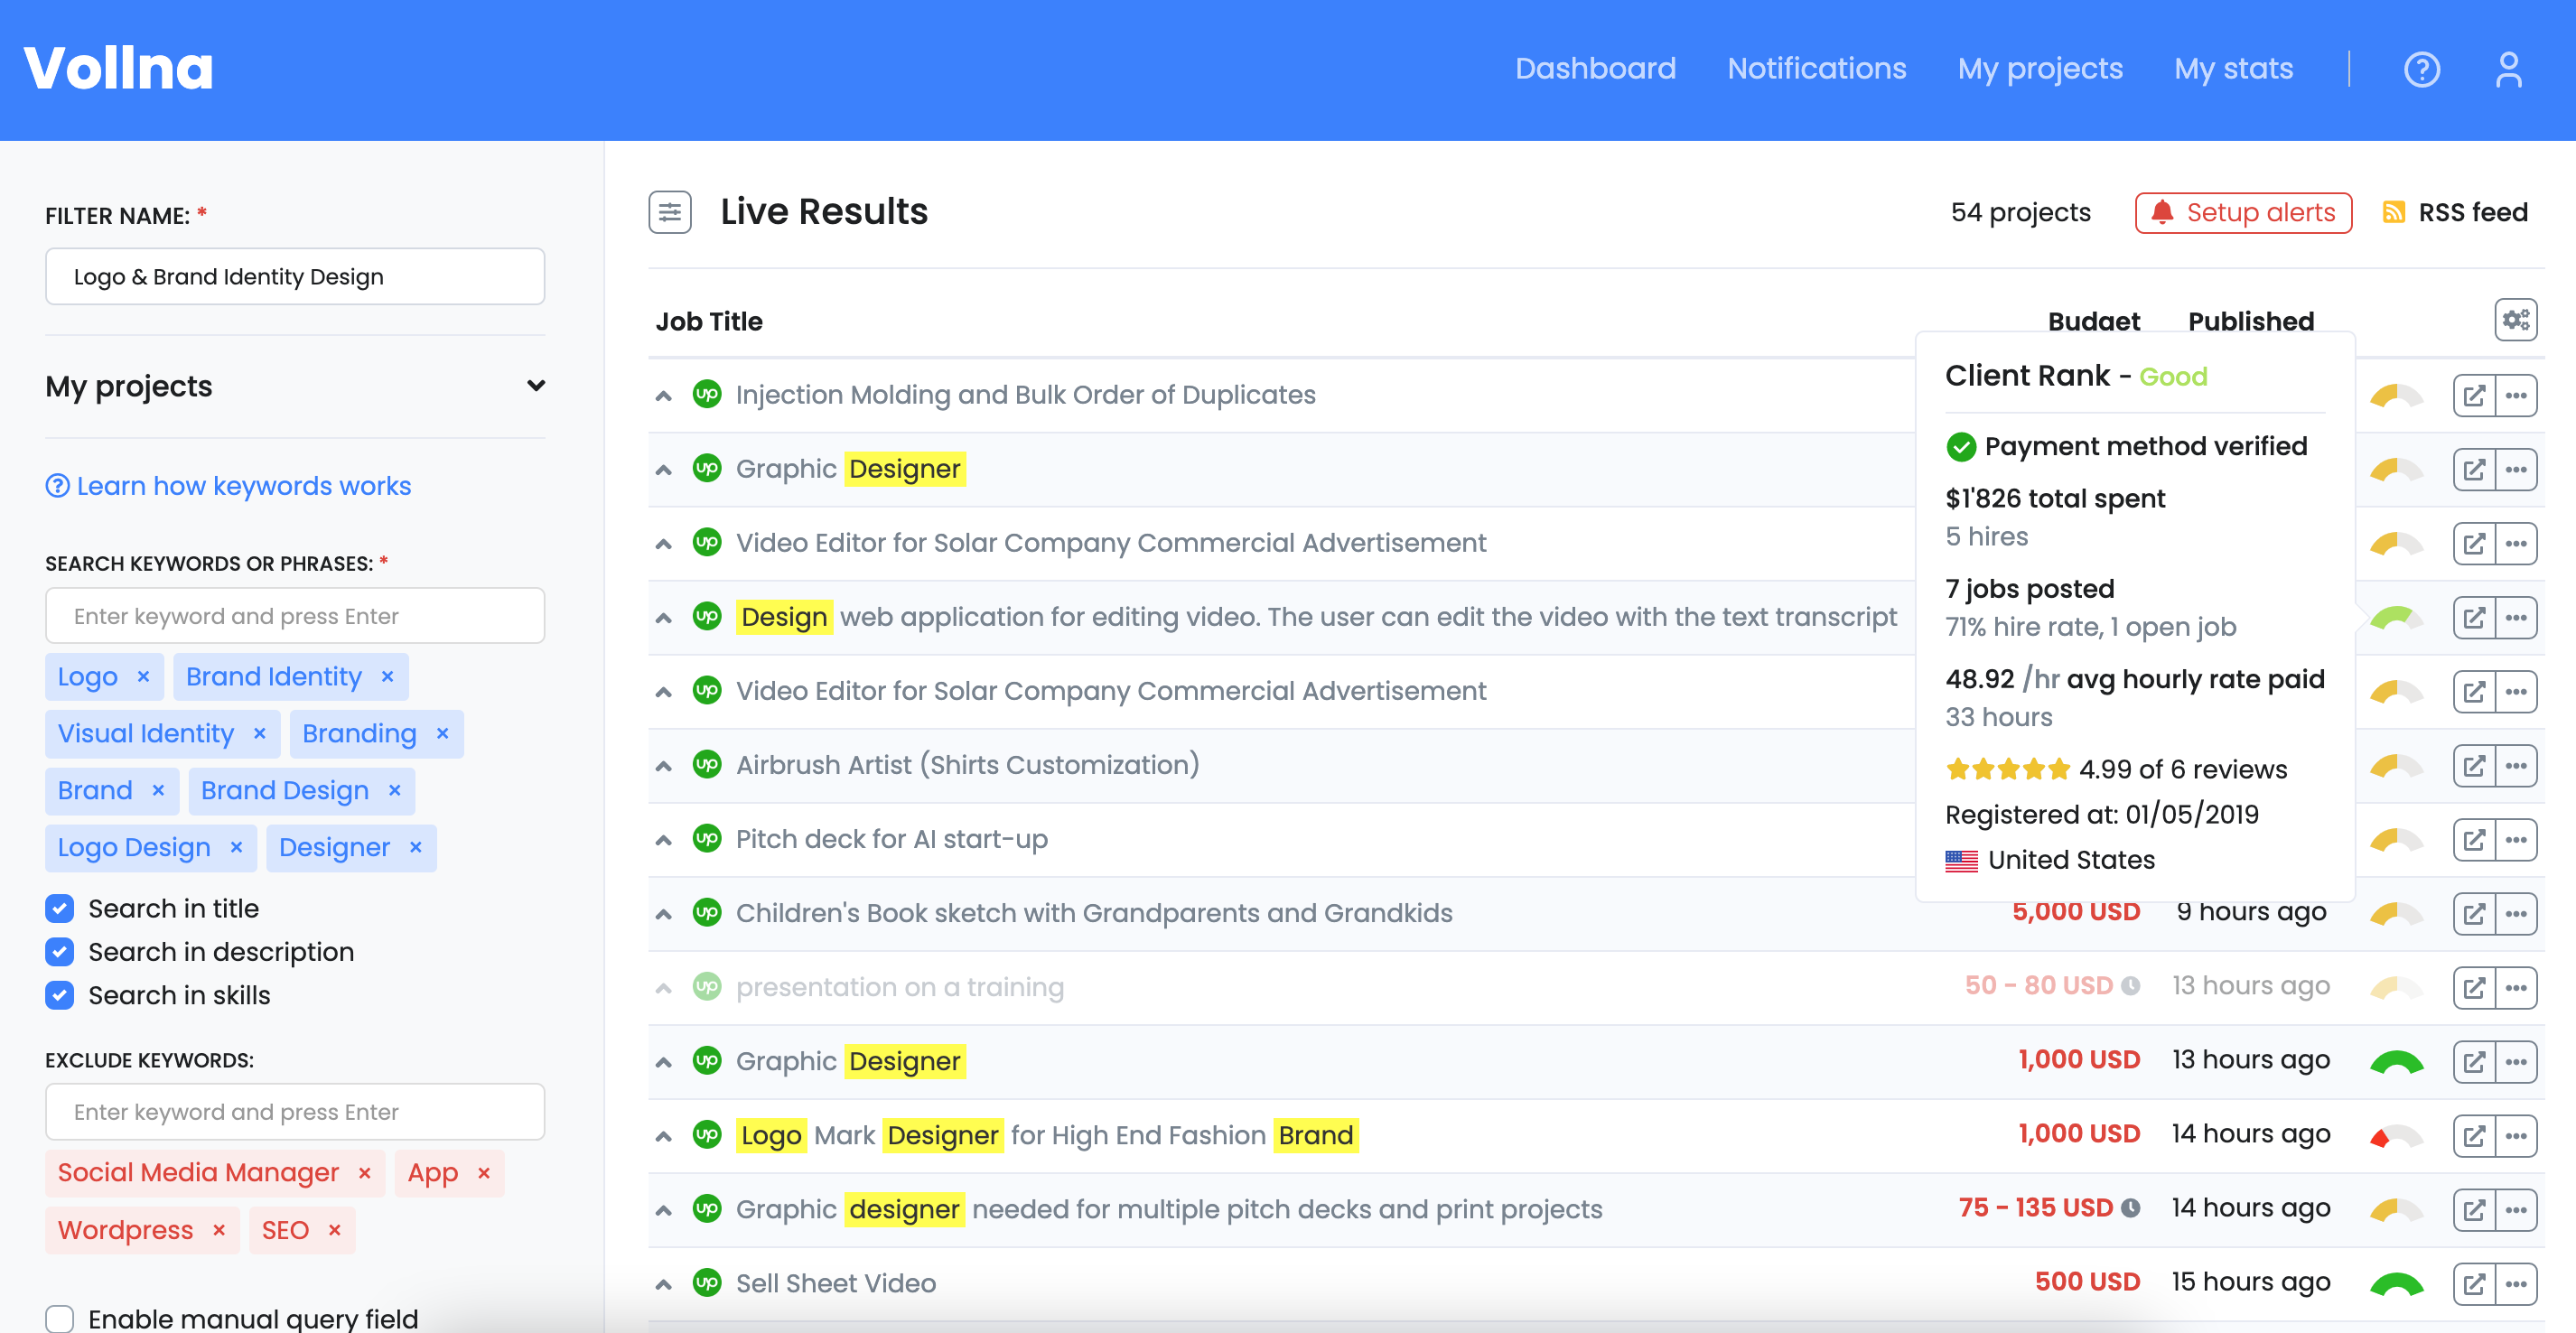Collapse the Airbrush Artist job row
This screenshot has width=2576, height=1333.
click(663, 766)
